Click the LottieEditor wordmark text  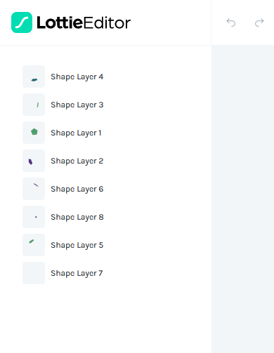[84, 22]
